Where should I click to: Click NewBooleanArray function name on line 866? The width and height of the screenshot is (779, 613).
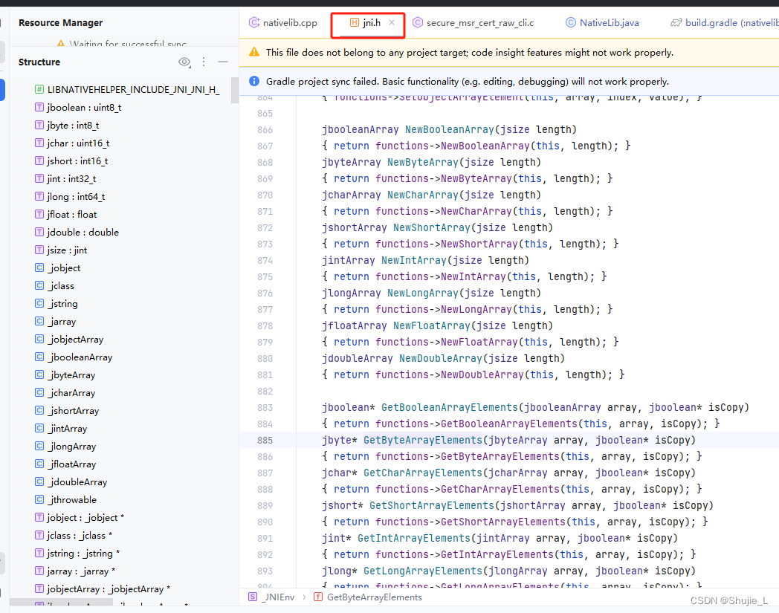click(x=450, y=129)
